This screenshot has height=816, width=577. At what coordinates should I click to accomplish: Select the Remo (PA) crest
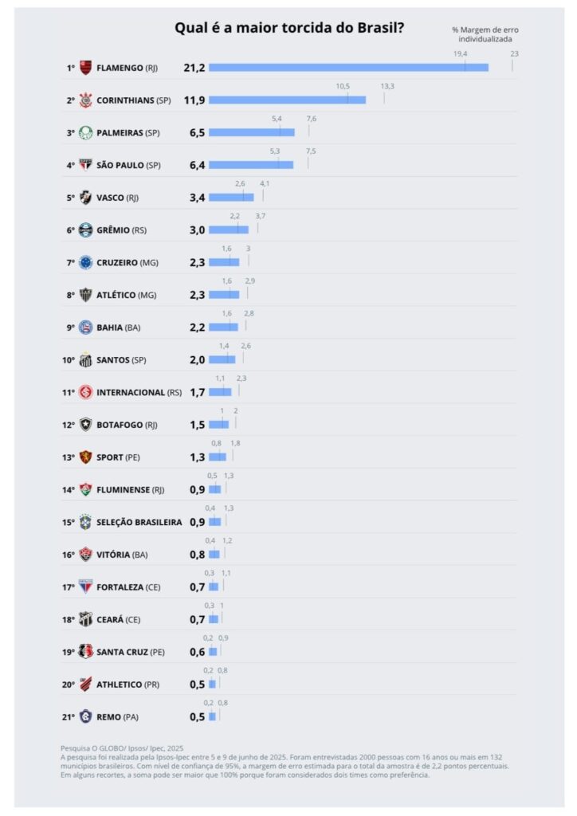pos(86,716)
